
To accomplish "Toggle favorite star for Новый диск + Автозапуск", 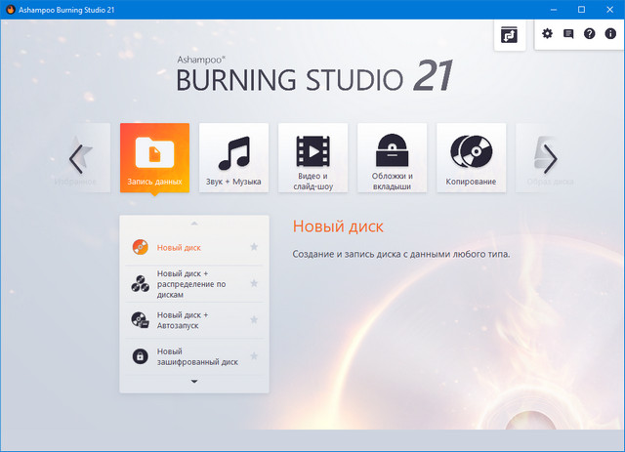I will tap(254, 319).
